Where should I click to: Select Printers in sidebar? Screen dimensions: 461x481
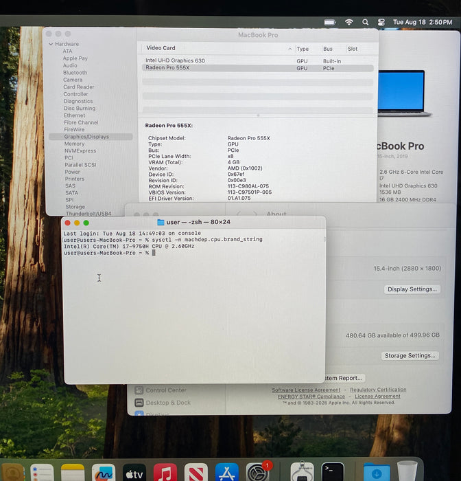(x=75, y=179)
